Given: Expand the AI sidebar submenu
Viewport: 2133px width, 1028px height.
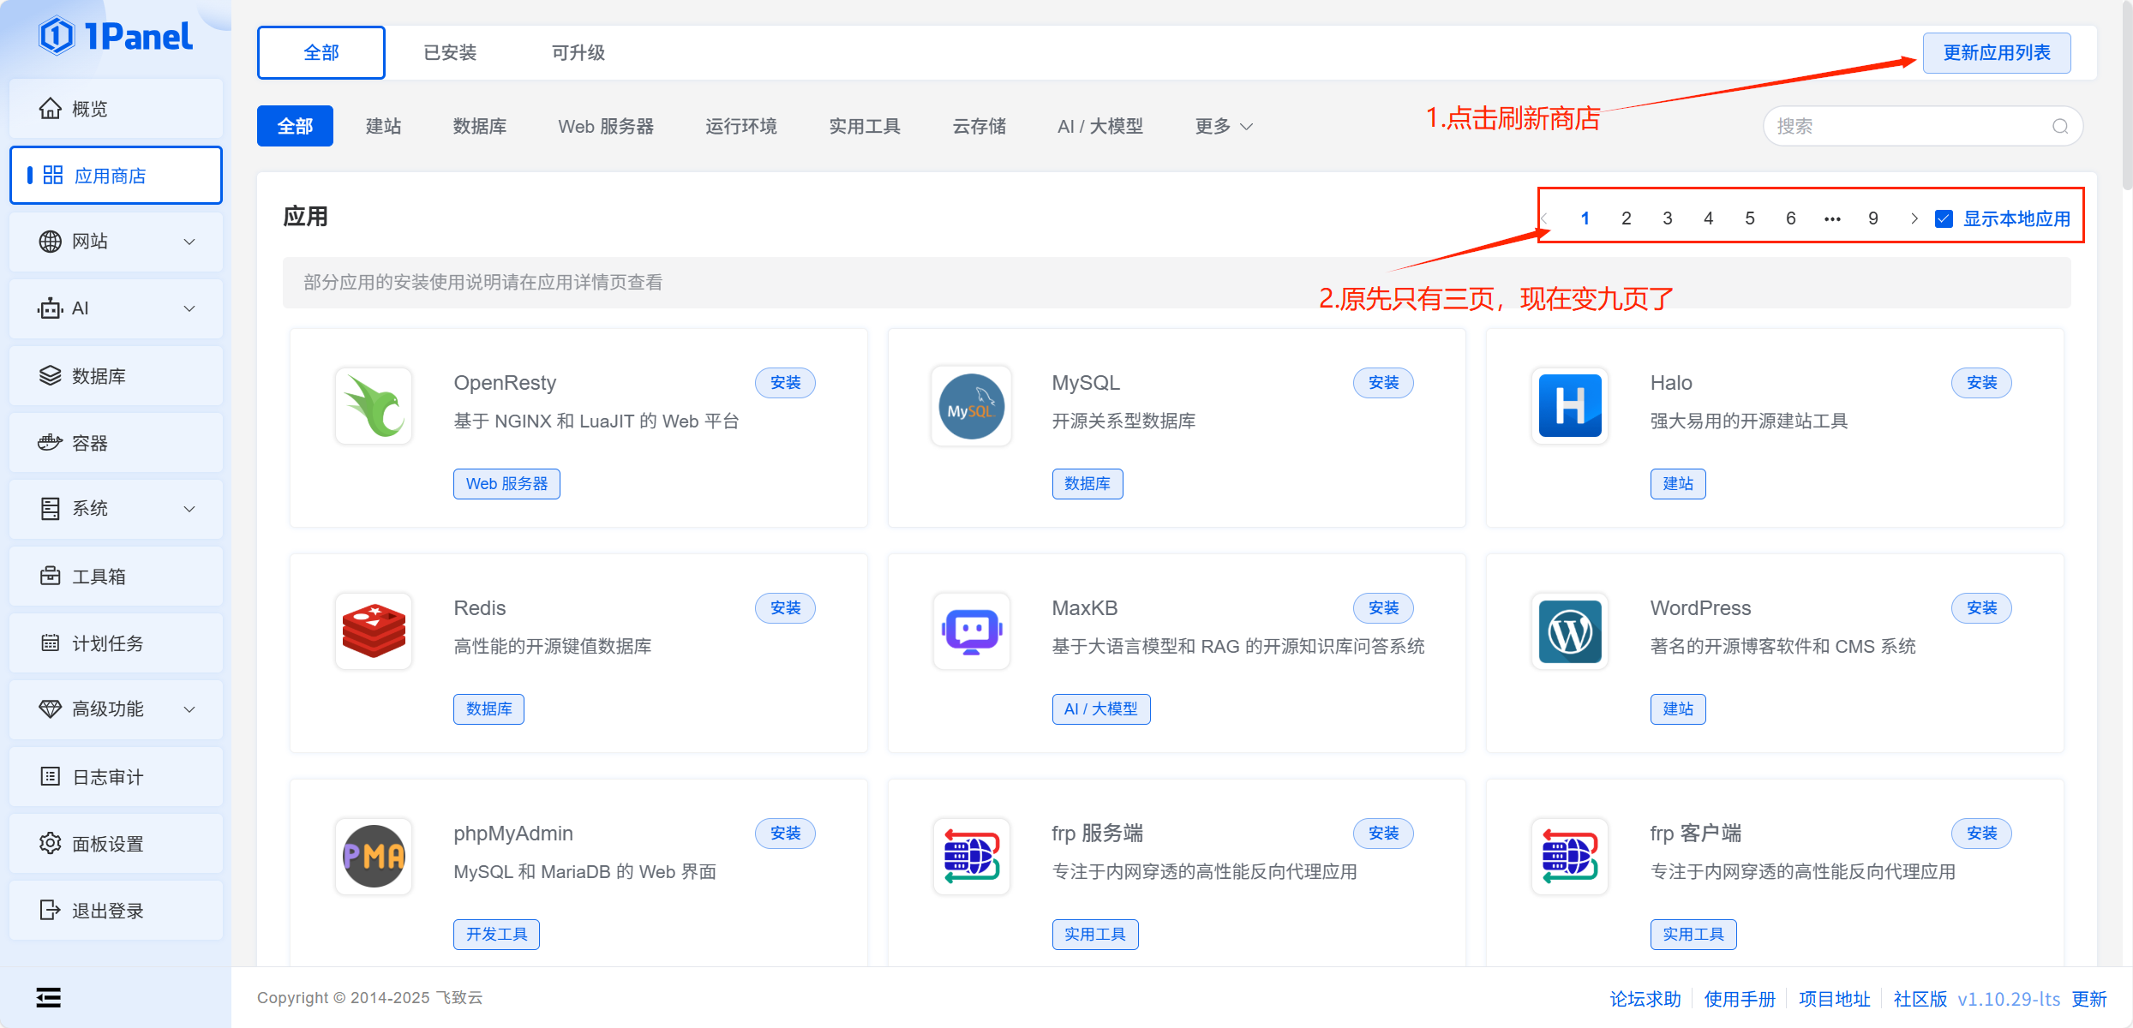Looking at the screenshot, I should (x=116, y=308).
